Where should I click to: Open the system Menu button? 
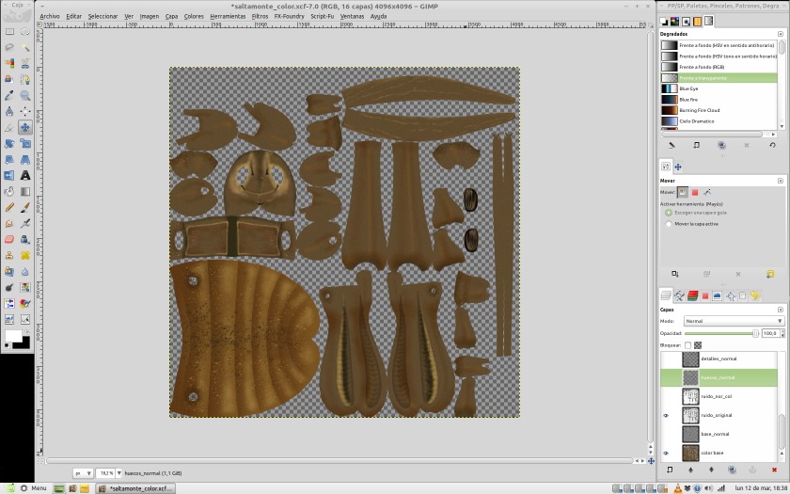(x=33, y=488)
